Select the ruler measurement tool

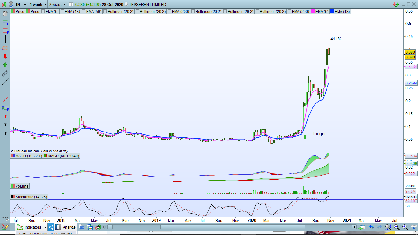point(5,73)
